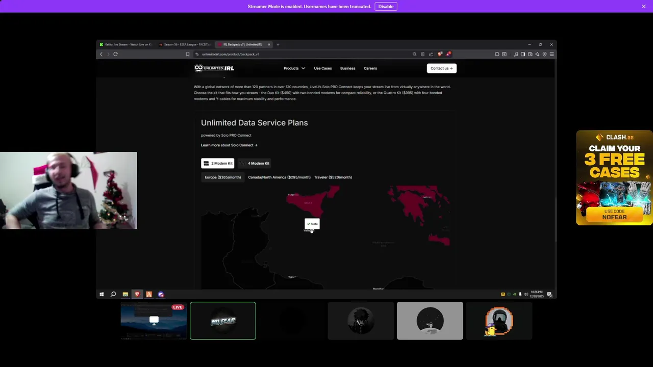Follow Learn more about Solo Connect link

tap(229, 145)
